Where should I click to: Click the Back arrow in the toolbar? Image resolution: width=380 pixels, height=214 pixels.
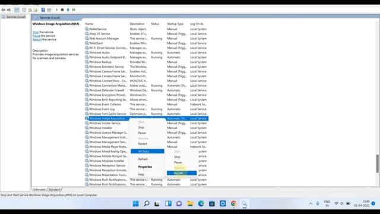click(x=3, y=10)
